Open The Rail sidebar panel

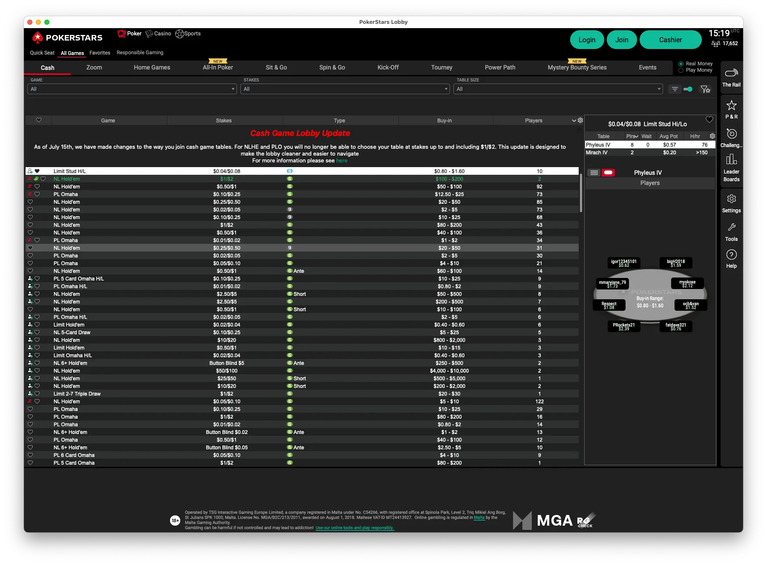[x=731, y=77]
